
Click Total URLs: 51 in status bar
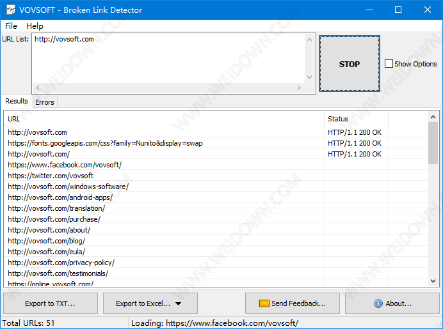tap(28, 323)
